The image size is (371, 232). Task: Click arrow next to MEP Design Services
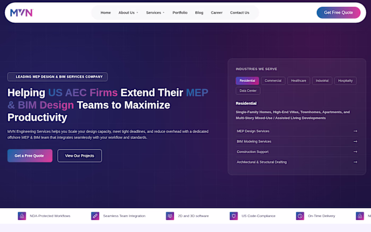point(355,131)
